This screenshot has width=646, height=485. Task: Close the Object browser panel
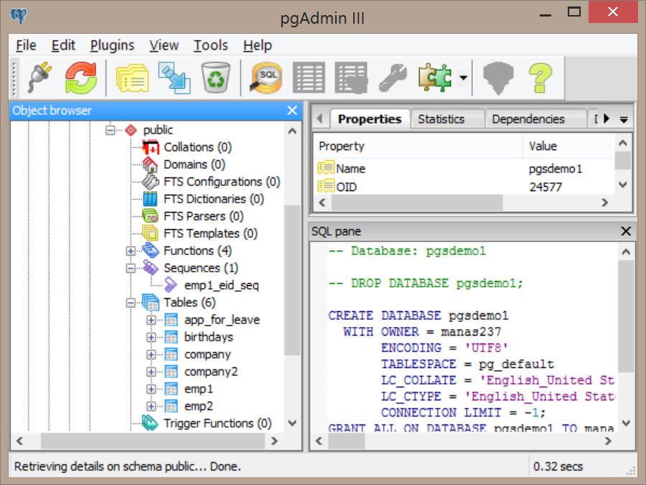[x=292, y=111]
